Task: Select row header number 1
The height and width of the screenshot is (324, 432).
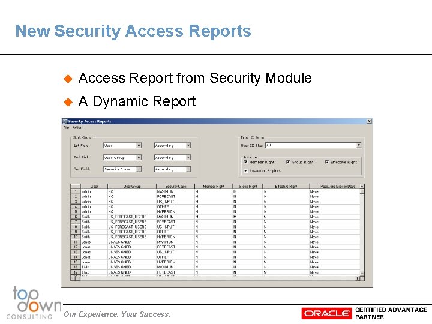Action: 76,191
